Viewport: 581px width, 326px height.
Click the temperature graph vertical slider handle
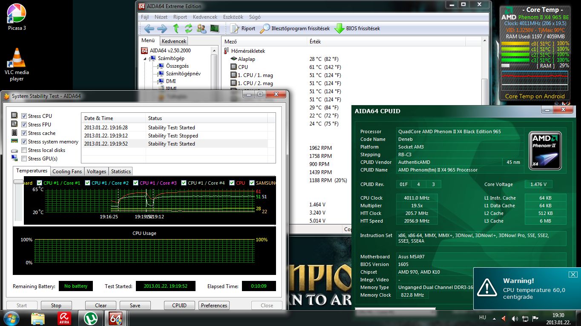tap(18, 182)
